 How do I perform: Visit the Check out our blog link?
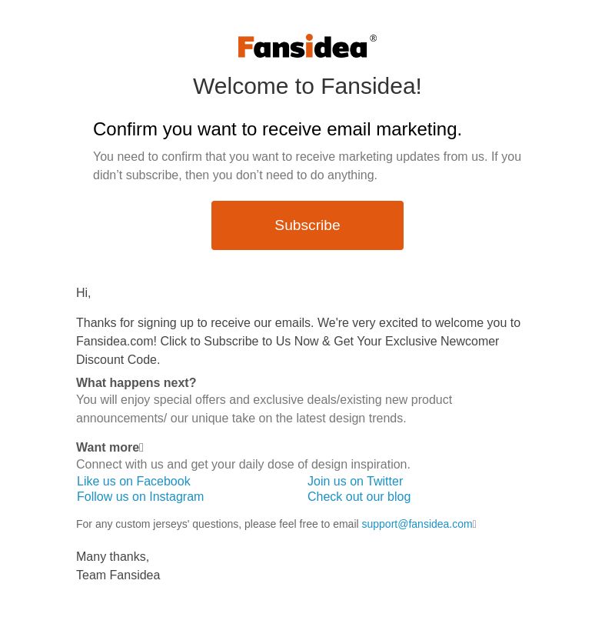click(359, 496)
